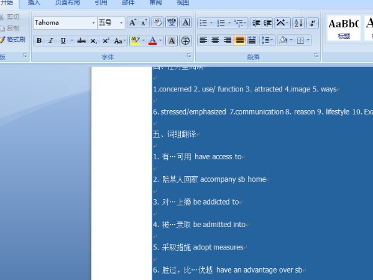Viewport: 373px width, 280px height.
Task: Open the Borders dropdown arrow
Action: click(308, 40)
